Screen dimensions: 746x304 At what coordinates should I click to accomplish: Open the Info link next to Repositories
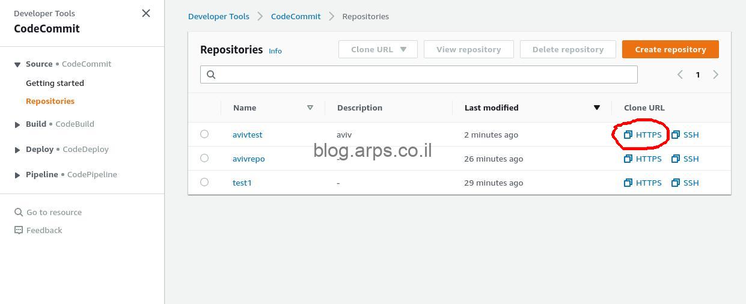275,51
